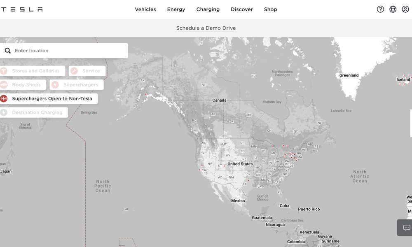Click the North Atlantic Ocean label
This screenshot has height=247, width=412.
coord(359,176)
